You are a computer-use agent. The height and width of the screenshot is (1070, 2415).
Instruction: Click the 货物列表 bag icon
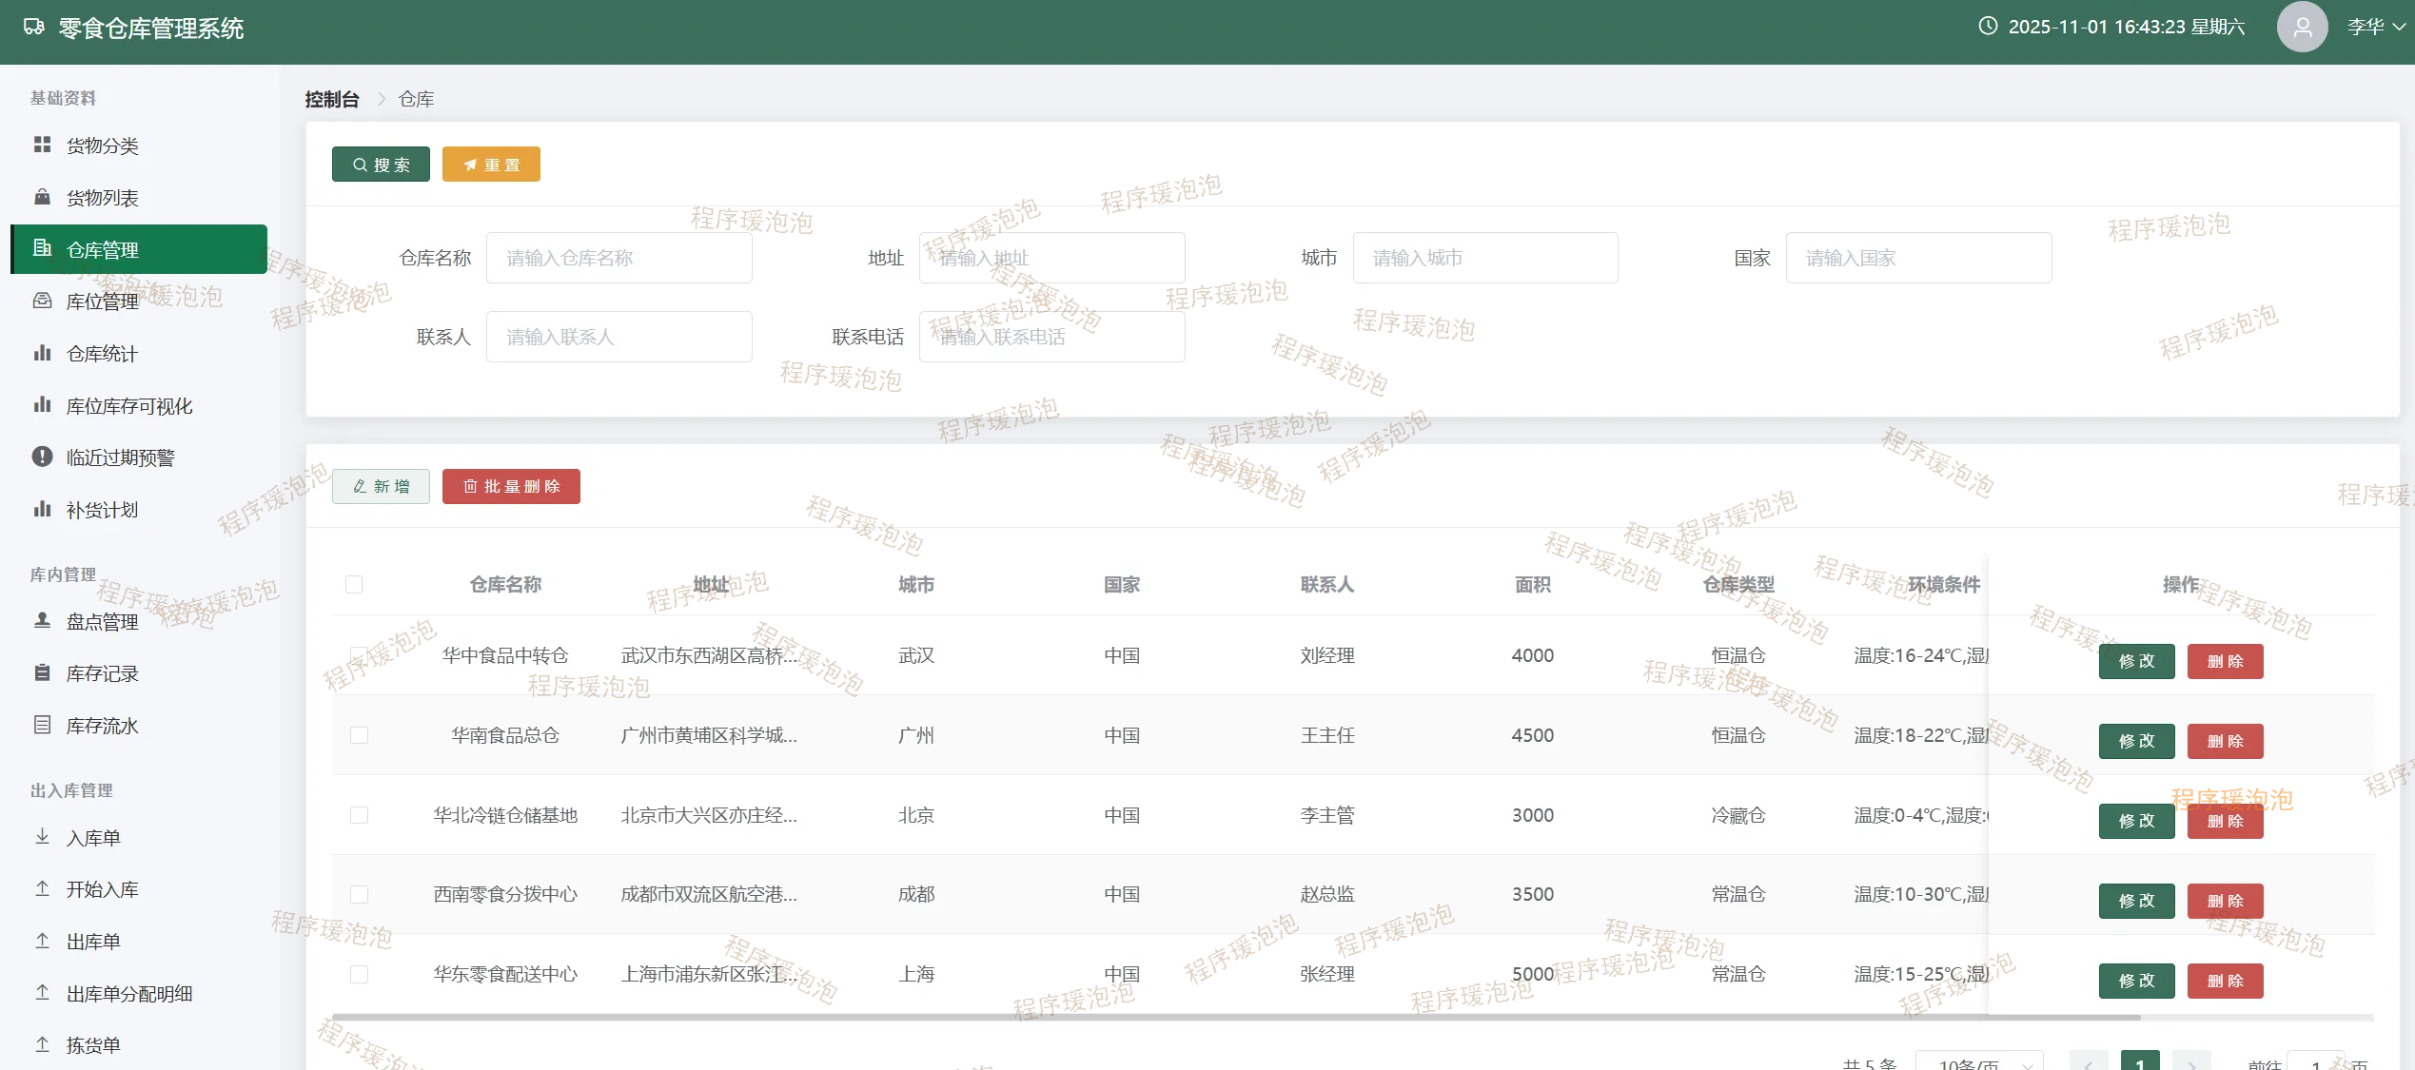click(42, 197)
